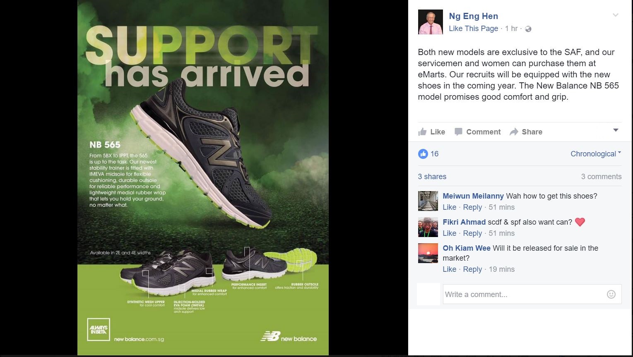Viewport: 633px width, 357px height.
Task: Click Like This Page link
Action: 473,29
